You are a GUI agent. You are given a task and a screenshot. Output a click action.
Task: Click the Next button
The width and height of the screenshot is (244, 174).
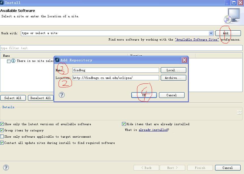(x=172, y=168)
